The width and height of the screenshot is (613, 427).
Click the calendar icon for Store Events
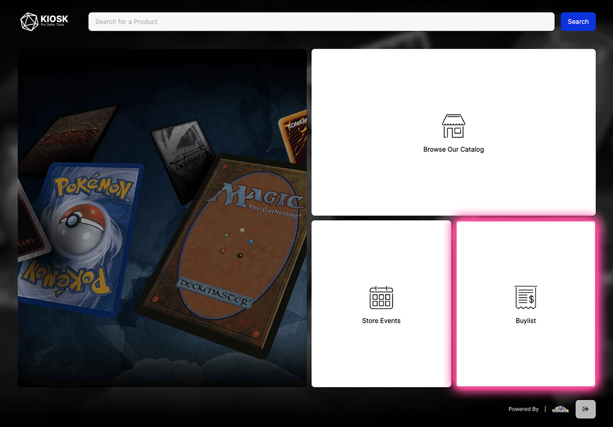tap(381, 297)
